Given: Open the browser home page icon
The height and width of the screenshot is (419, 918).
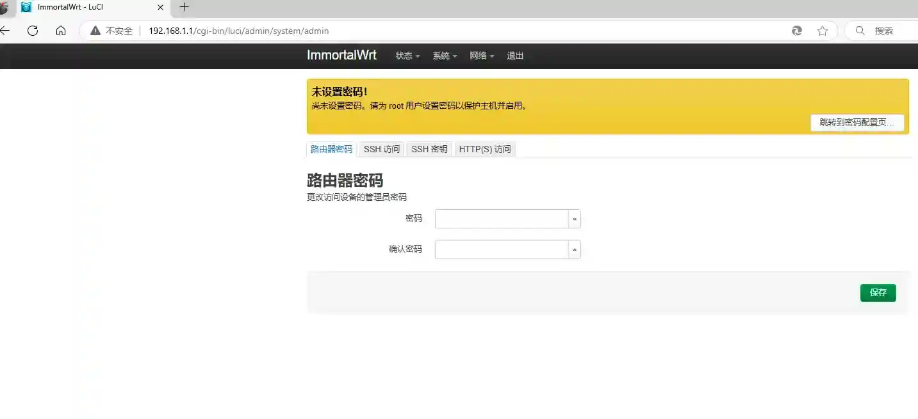Looking at the screenshot, I should (x=60, y=30).
